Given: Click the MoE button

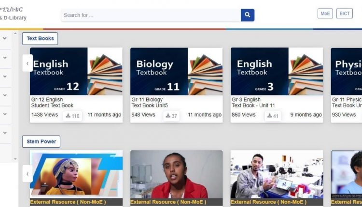Looking at the screenshot, I should pos(325,13).
